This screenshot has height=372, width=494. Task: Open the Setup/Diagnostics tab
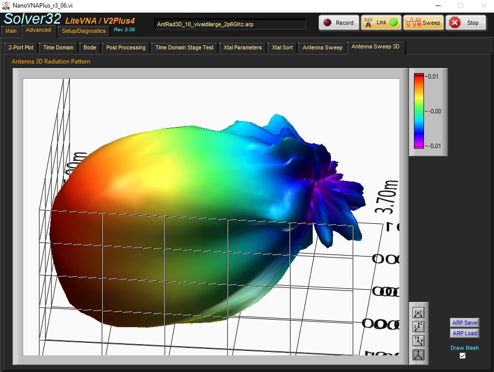84,31
